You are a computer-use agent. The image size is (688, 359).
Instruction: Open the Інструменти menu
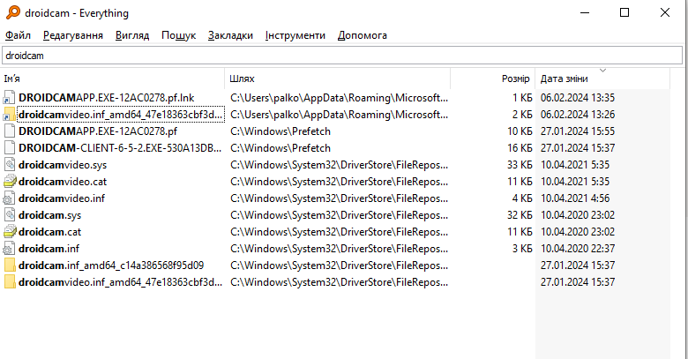(x=295, y=35)
